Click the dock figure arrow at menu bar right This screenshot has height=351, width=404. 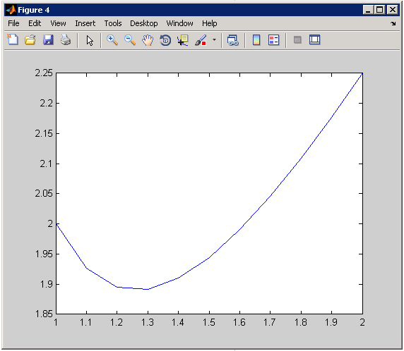click(393, 23)
